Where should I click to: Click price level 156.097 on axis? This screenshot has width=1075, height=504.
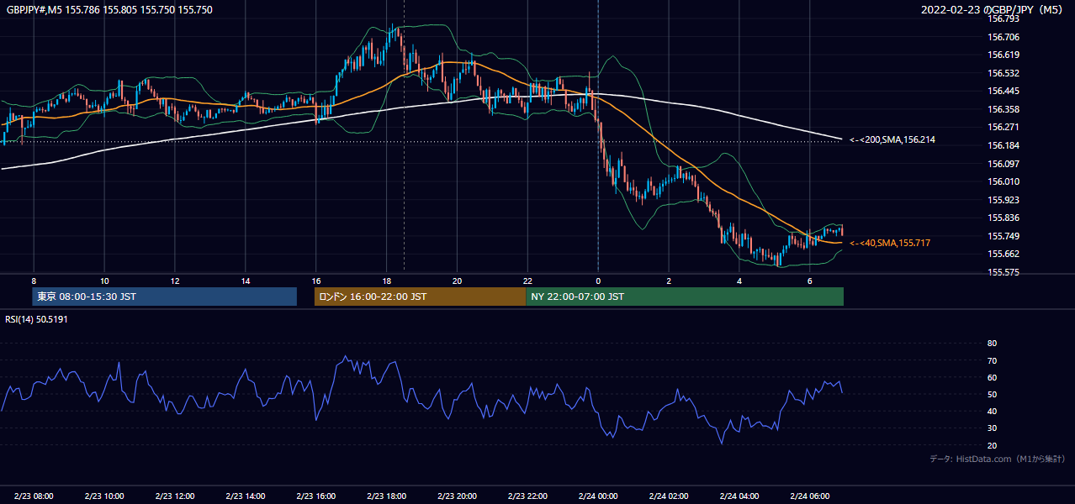point(1004,164)
